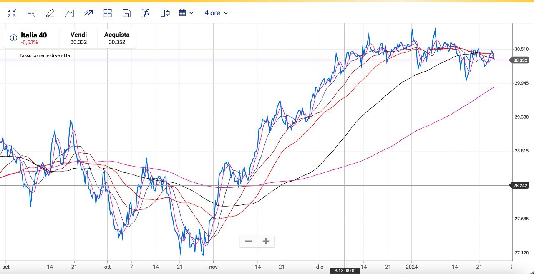
Task: Add an indicator with fx icon
Action: (146, 13)
